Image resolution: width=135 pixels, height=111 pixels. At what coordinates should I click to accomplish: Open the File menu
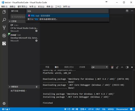point(4,7)
